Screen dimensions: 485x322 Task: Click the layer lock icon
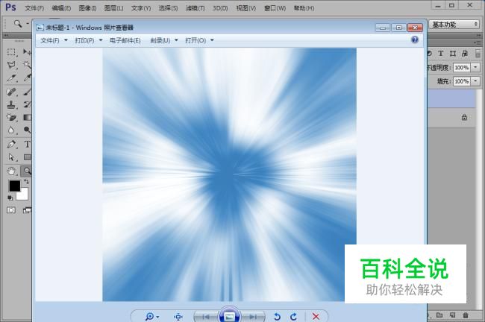coord(464,118)
